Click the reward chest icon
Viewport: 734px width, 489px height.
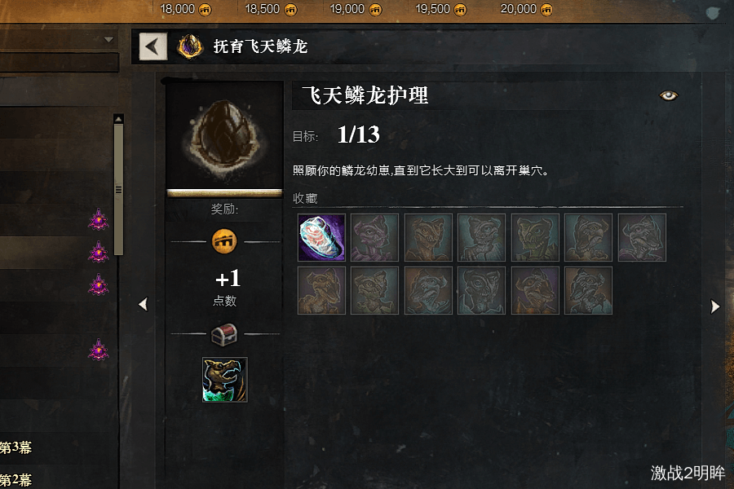[x=224, y=335]
